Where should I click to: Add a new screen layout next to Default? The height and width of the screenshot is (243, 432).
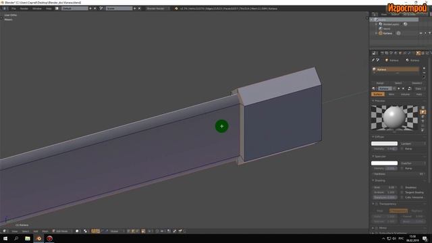(90, 9)
